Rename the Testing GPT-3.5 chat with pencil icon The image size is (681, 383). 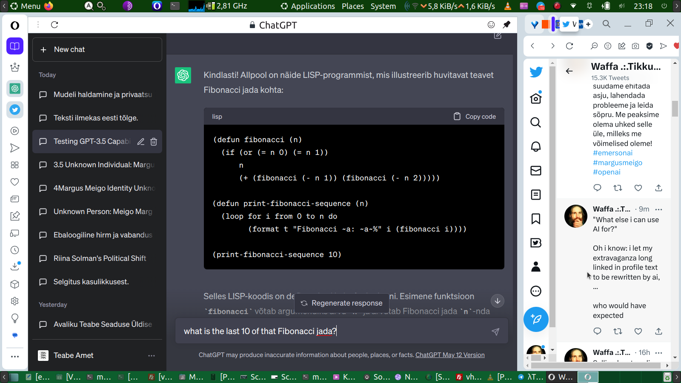click(141, 142)
